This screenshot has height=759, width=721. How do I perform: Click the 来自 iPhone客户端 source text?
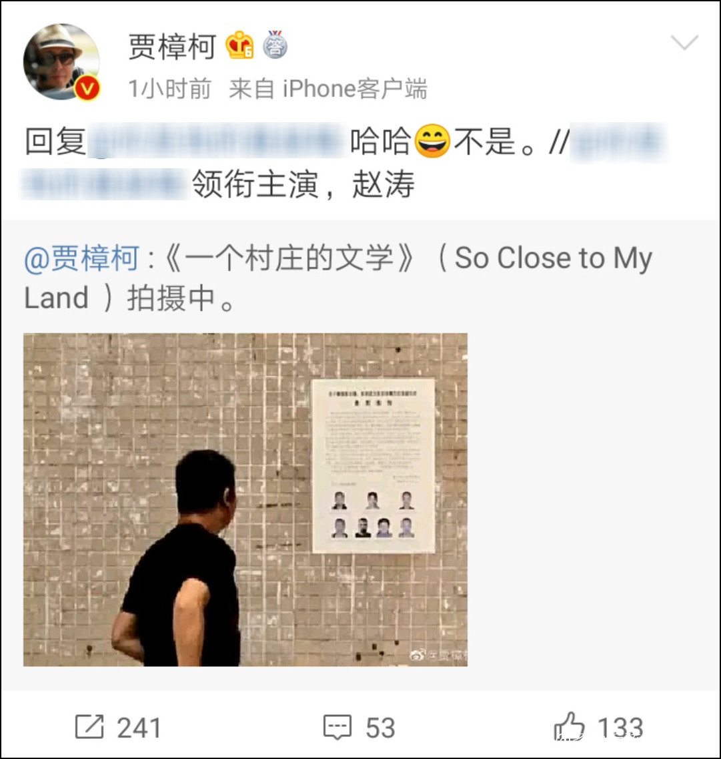coord(328,89)
